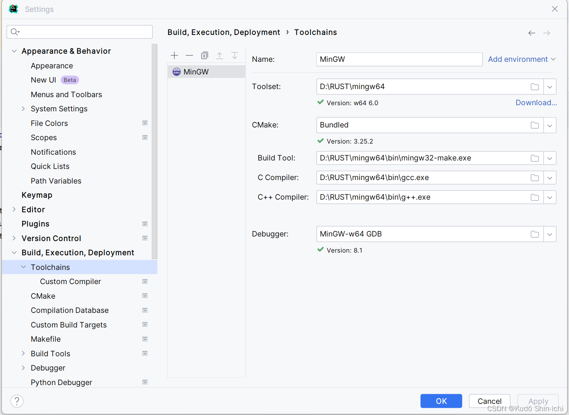Open the Notifications settings page
Screen dimensions: 569x415
coord(53,152)
